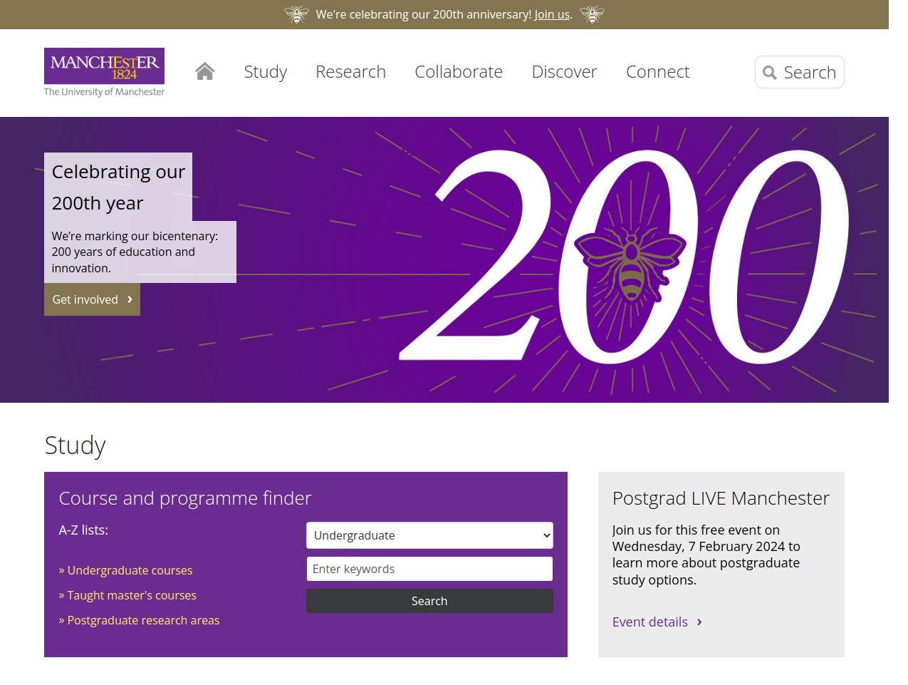Click the dark Search button in course finder
Image resolution: width=908 pixels, height=685 pixels.
429,601
